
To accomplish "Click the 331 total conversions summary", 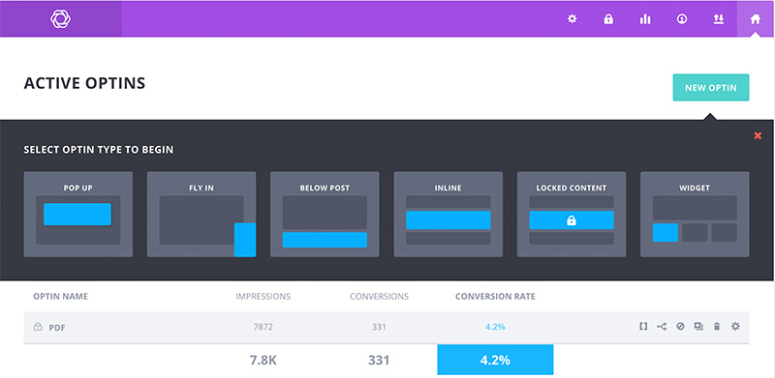I will click(379, 361).
